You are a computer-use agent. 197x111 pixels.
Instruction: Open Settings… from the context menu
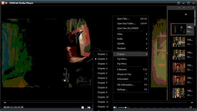(x=131, y=90)
